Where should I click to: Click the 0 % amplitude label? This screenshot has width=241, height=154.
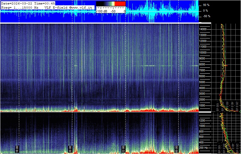coord(206,11)
